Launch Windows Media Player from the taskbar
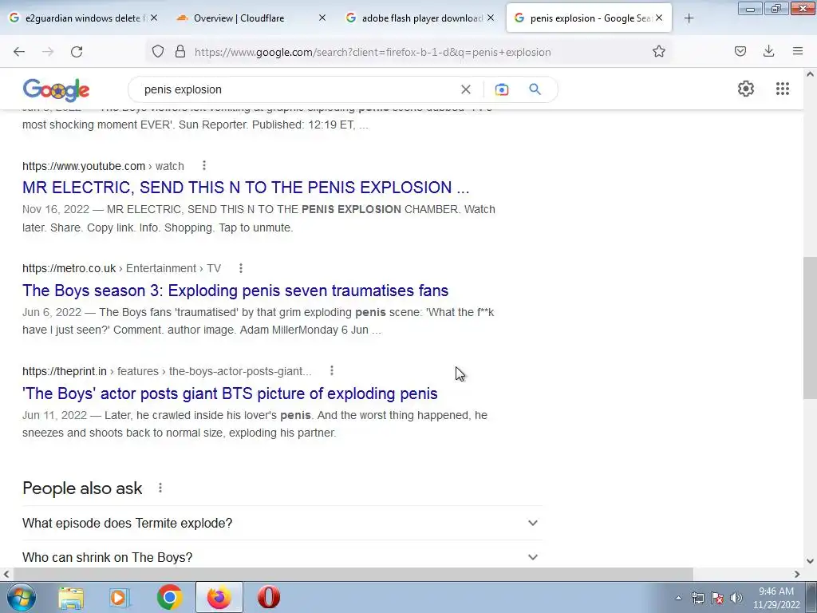 [x=119, y=598]
